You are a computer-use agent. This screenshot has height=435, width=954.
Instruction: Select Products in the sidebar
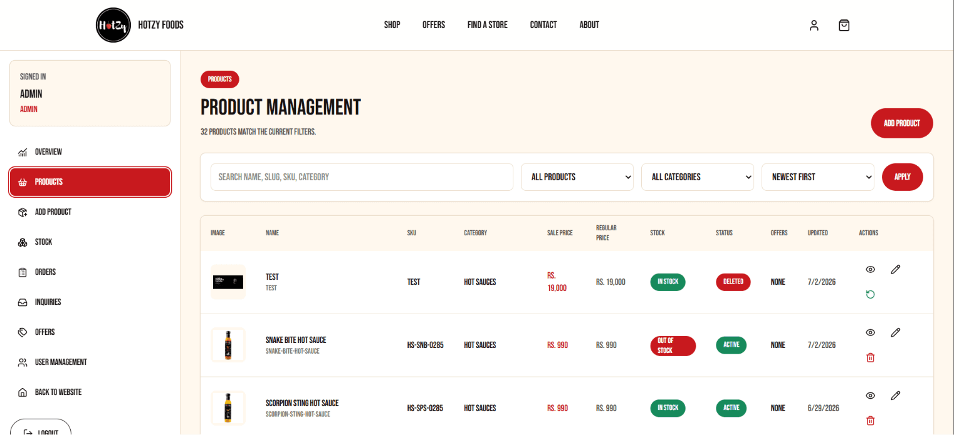[90, 182]
